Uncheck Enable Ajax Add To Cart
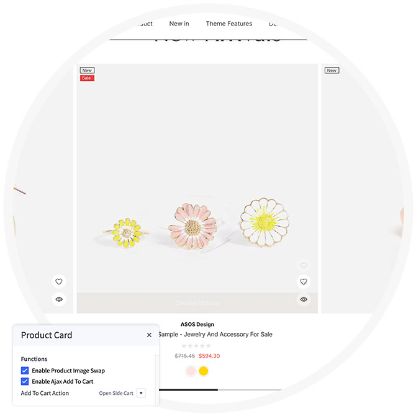416x416 pixels. [25, 382]
